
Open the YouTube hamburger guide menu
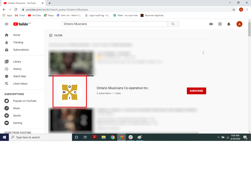6,24
